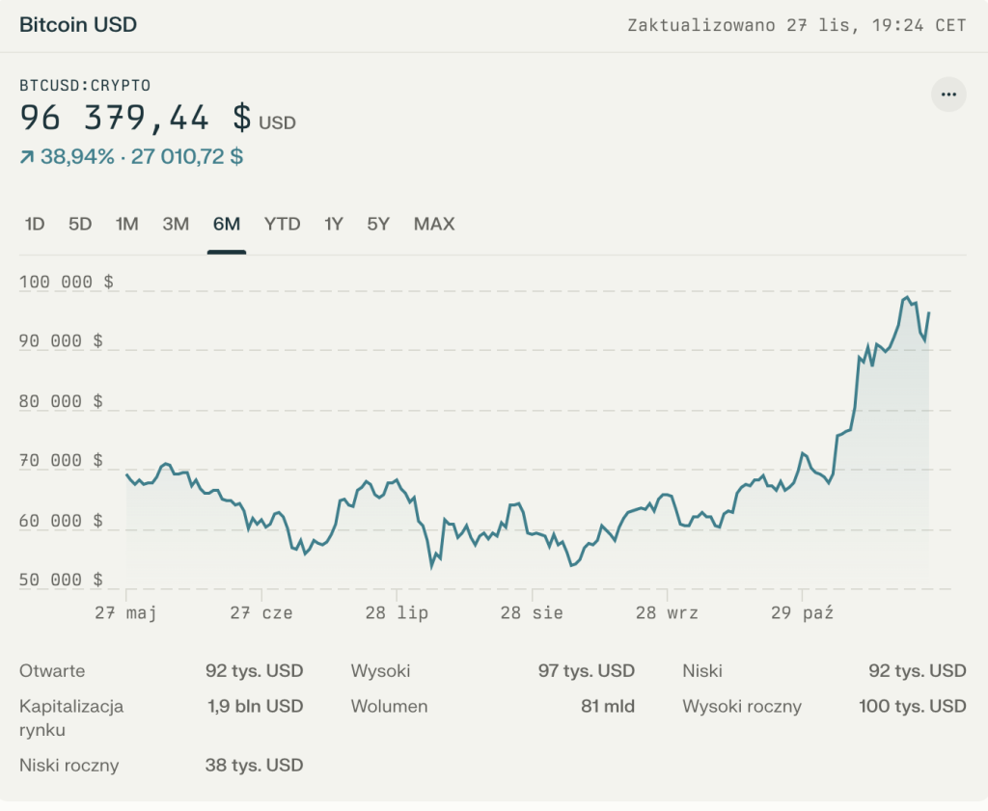Screen dimensions: 988x811
Task: Switch to the 5D view
Action: 80,224
